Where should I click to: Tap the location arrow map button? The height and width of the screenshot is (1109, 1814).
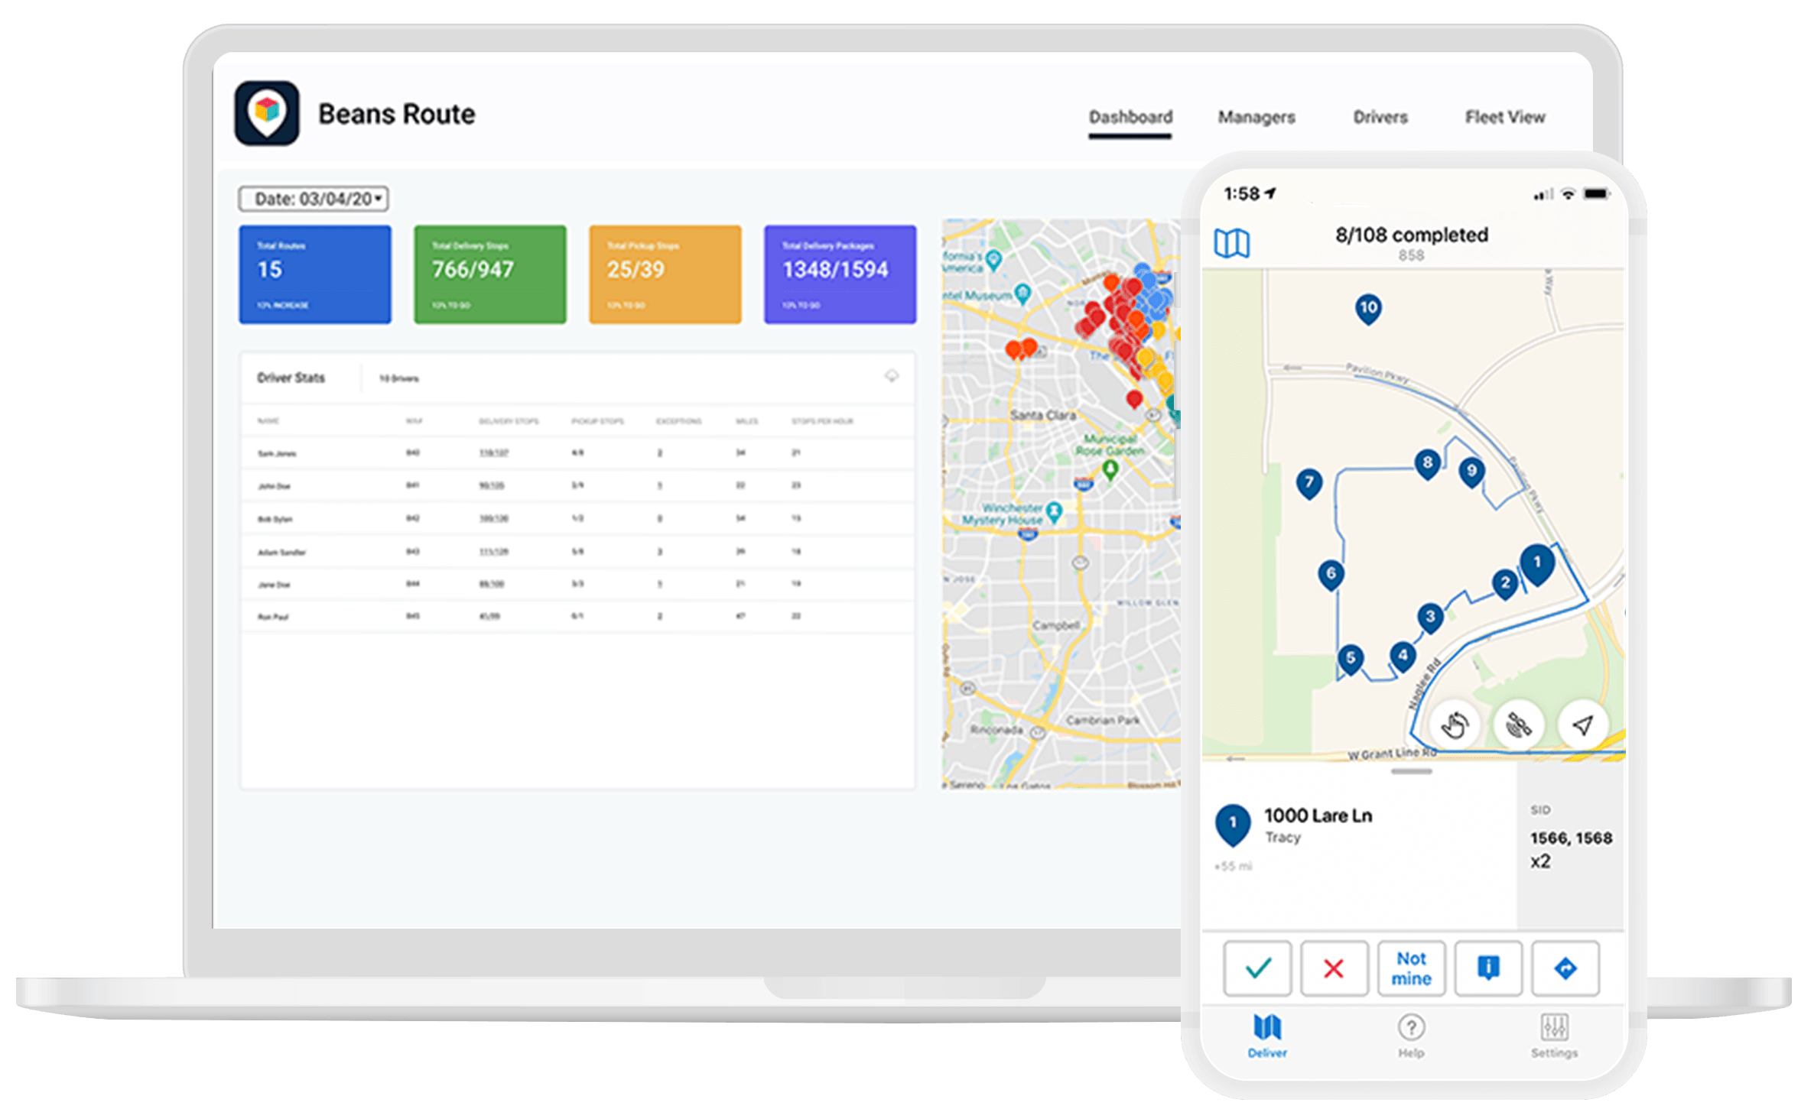point(1582,725)
